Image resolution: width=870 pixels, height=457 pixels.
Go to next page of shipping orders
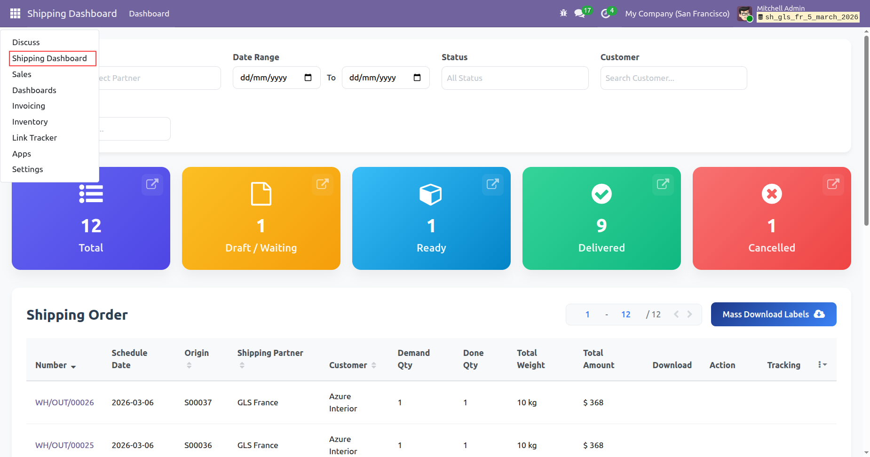(x=689, y=315)
